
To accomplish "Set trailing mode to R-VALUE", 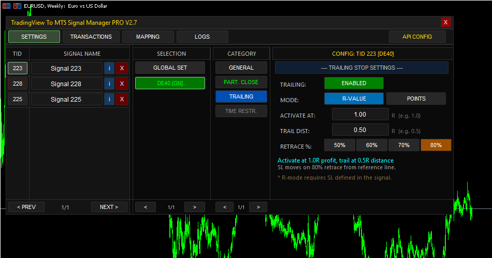I will [354, 99].
